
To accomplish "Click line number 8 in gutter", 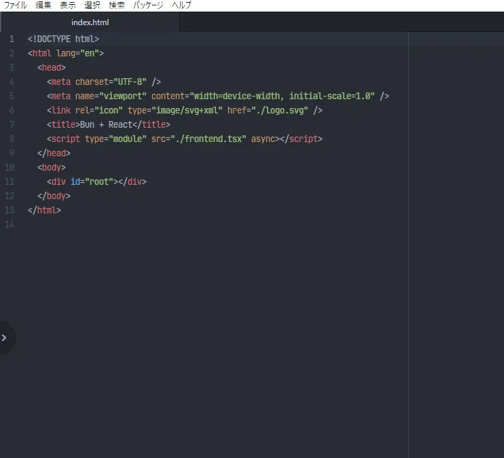I will click(x=12, y=139).
